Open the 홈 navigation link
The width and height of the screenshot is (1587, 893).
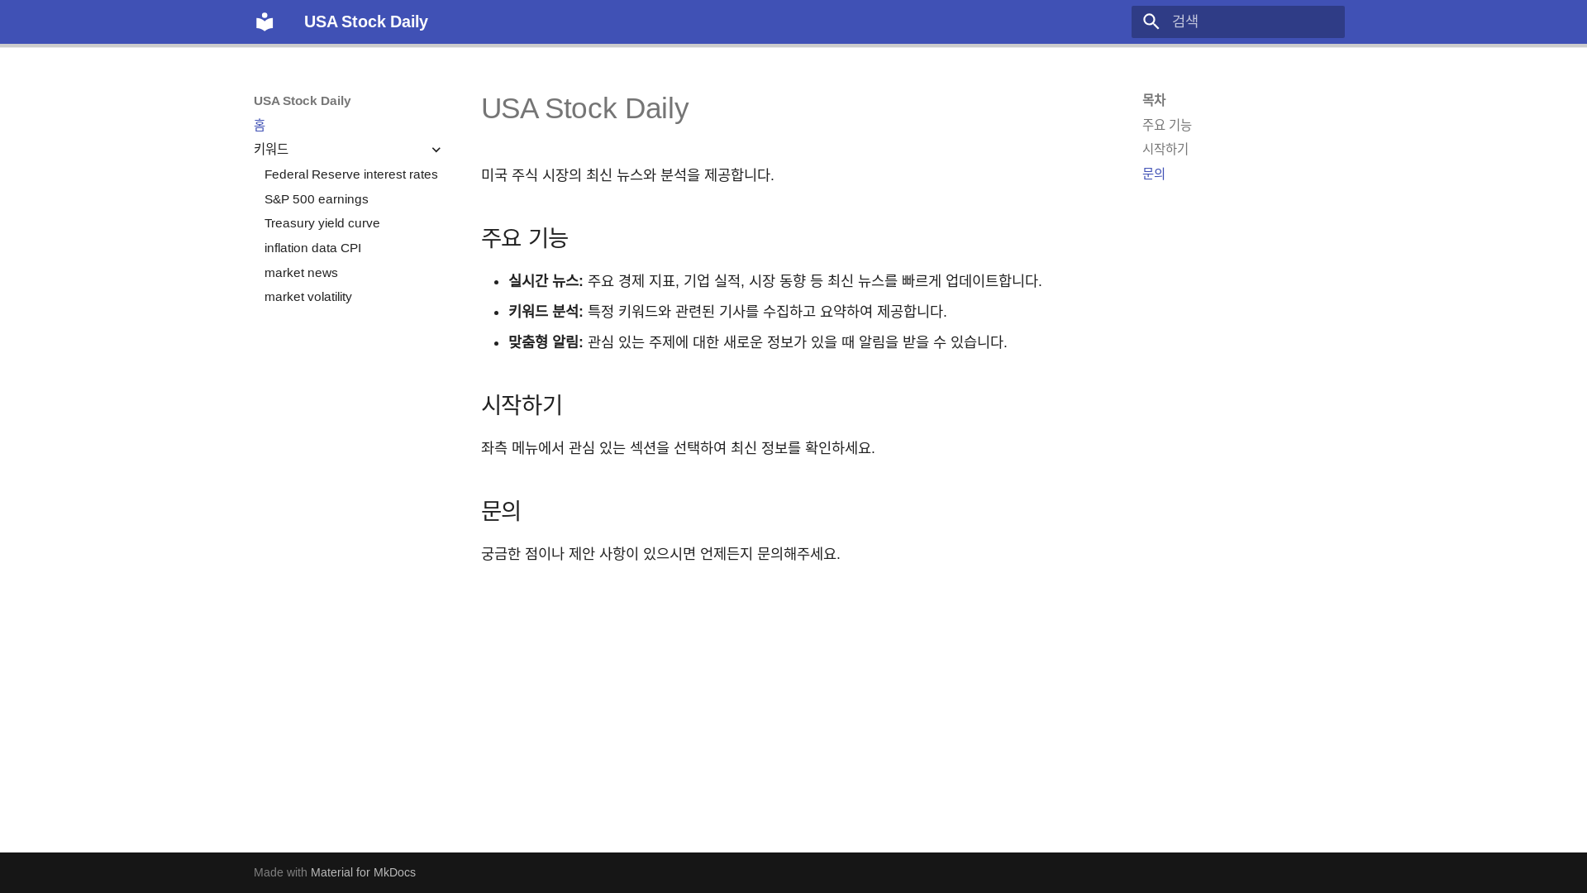point(260,125)
